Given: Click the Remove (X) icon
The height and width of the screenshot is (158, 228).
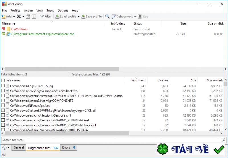Looking at the screenshot, I should (19, 17).
